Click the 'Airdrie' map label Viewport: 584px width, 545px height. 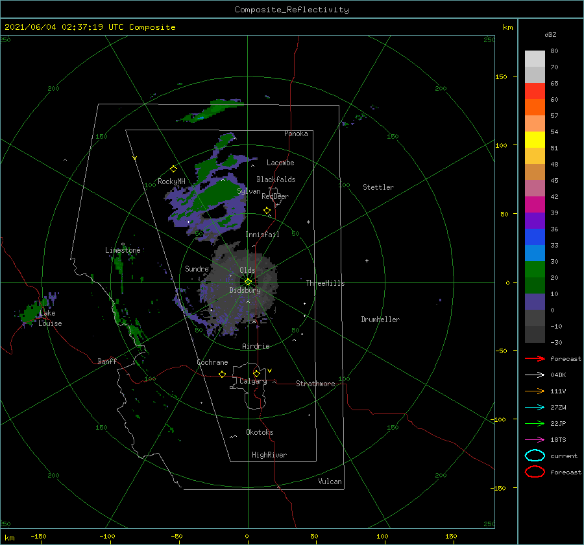pyautogui.click(x=256, y=346)
